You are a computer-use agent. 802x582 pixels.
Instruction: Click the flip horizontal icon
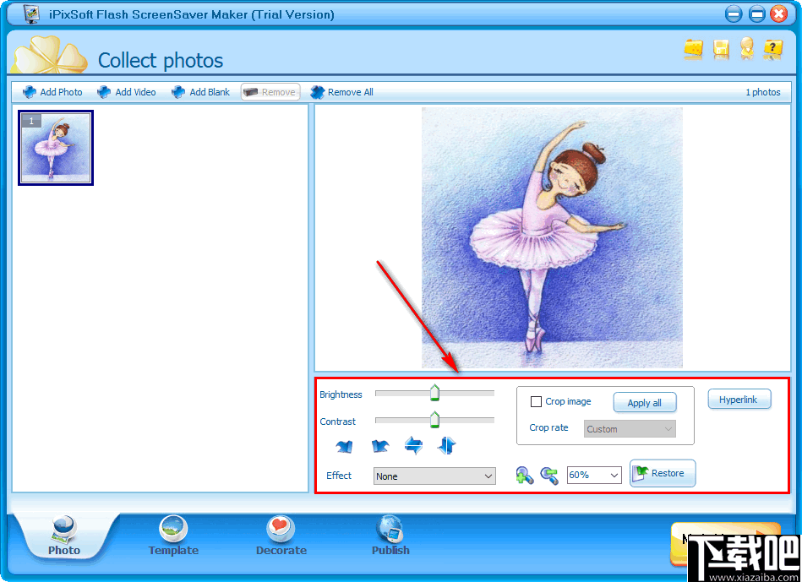point(413,445)
